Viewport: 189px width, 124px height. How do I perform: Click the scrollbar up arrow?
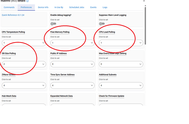tap(145, 6)
